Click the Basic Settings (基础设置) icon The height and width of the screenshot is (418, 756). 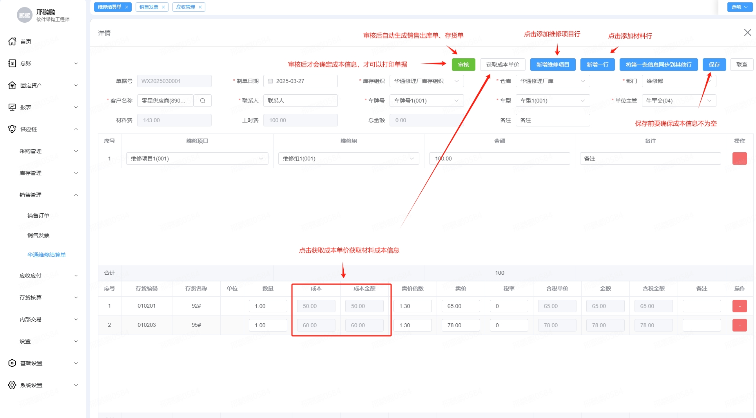(x=12, y=363)
